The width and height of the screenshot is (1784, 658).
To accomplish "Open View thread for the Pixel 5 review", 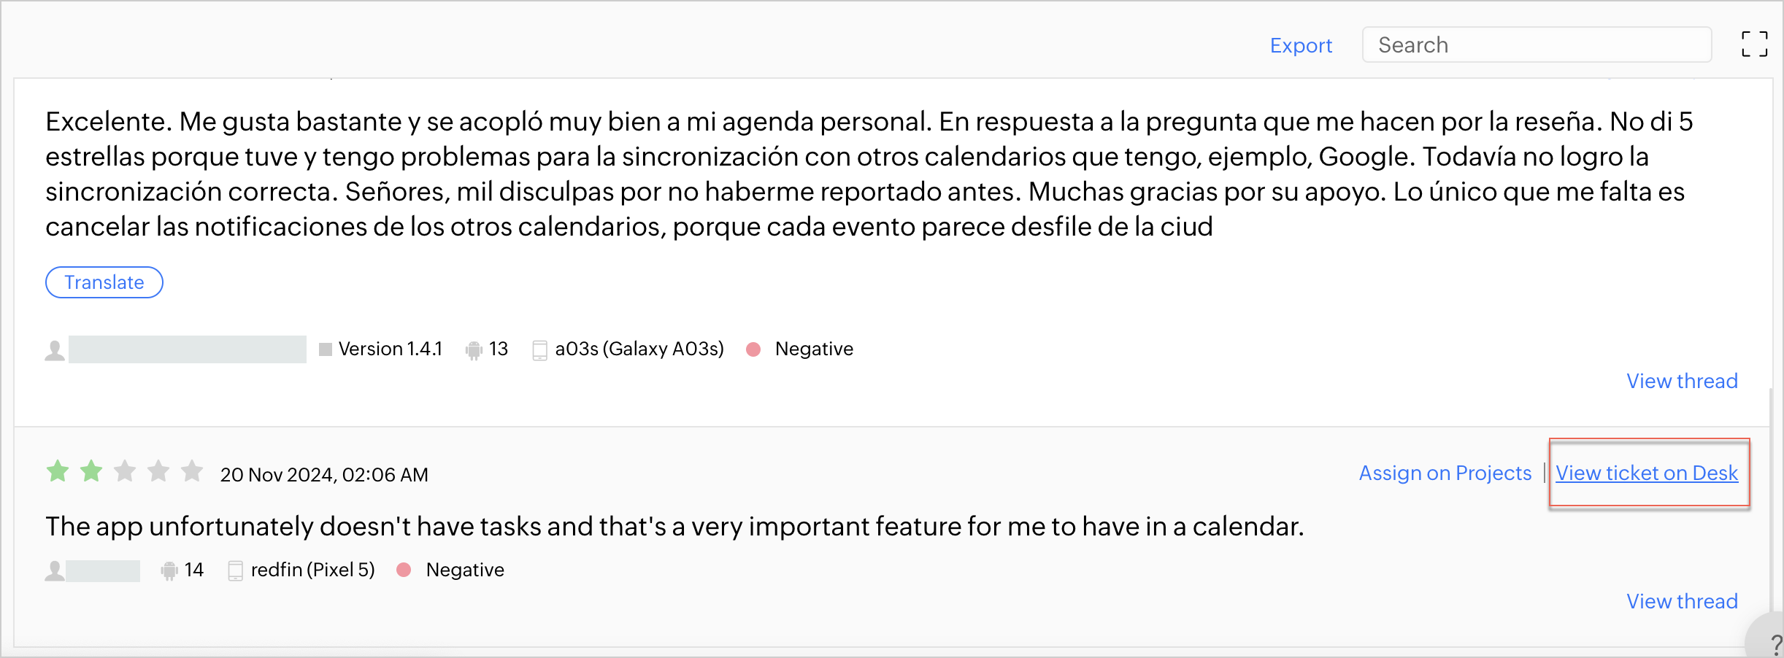I will coord(1682,601).
